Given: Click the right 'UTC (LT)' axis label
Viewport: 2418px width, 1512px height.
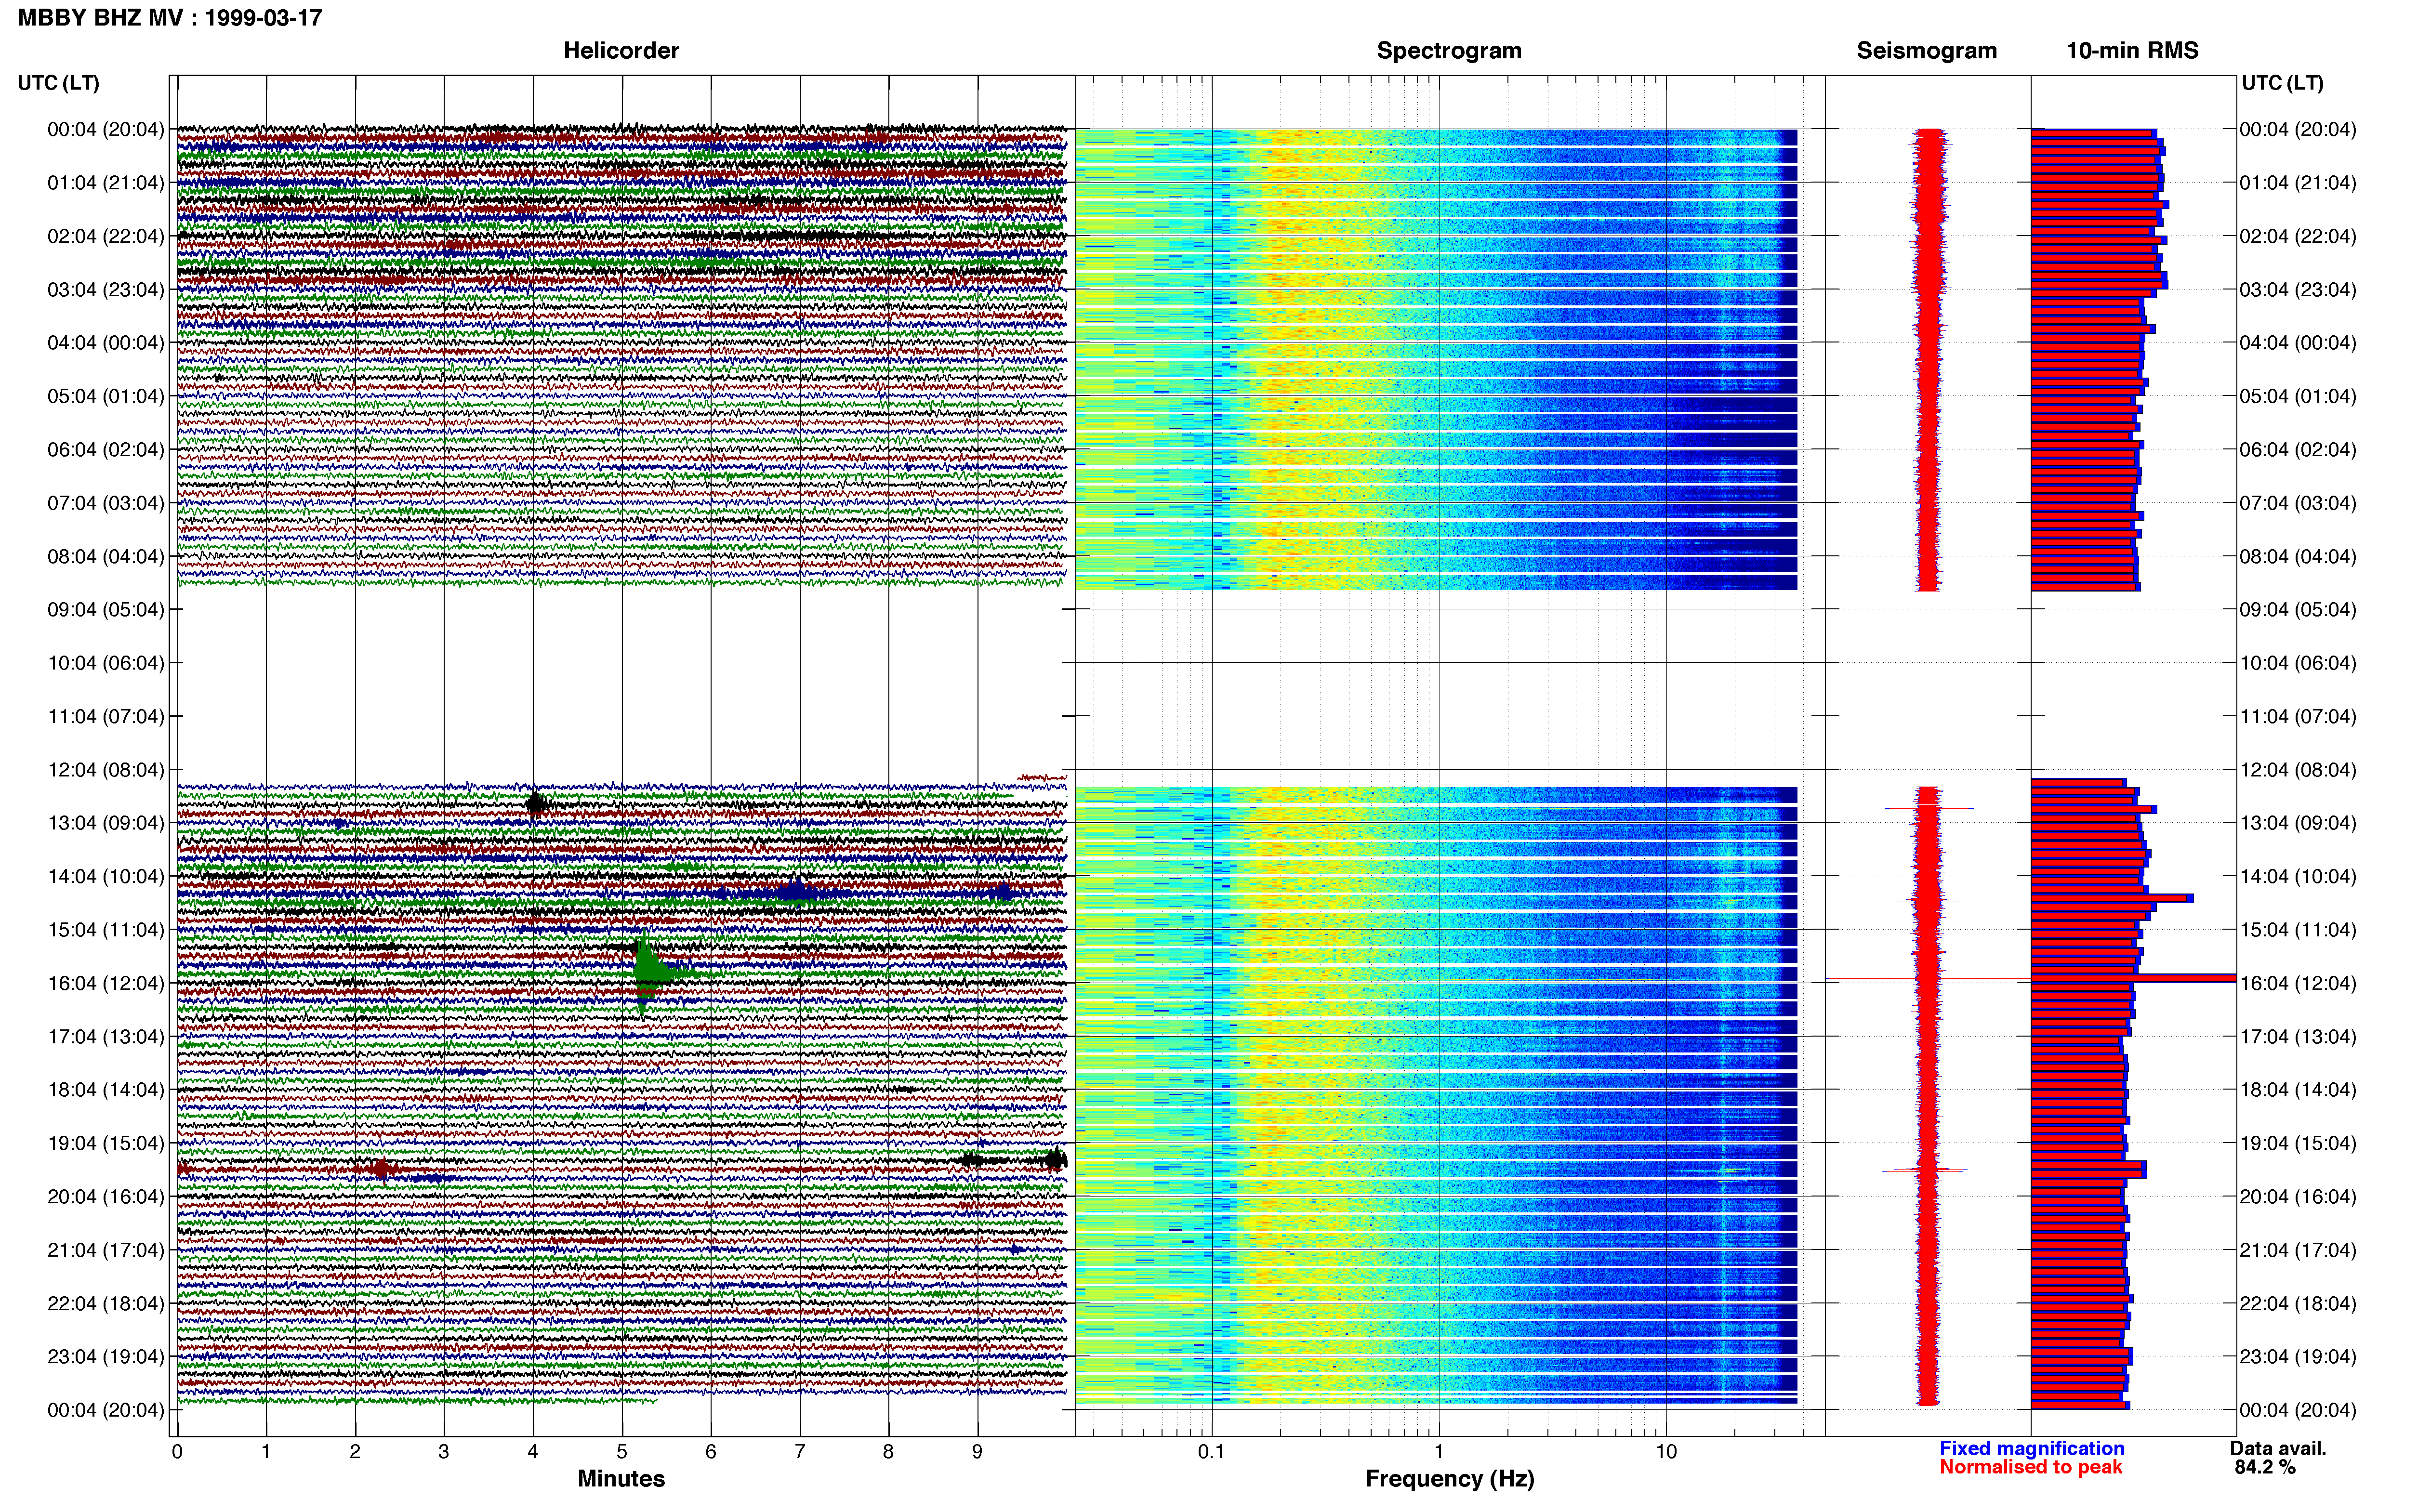Looking at the screenshot, I should tap(2283, 83).
